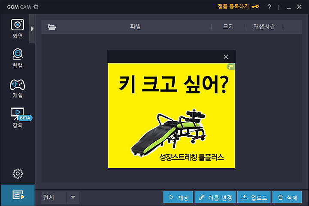309x206 pixels.
Task: Open settings via sidebar gear icon
Action: tap(18, 173)
